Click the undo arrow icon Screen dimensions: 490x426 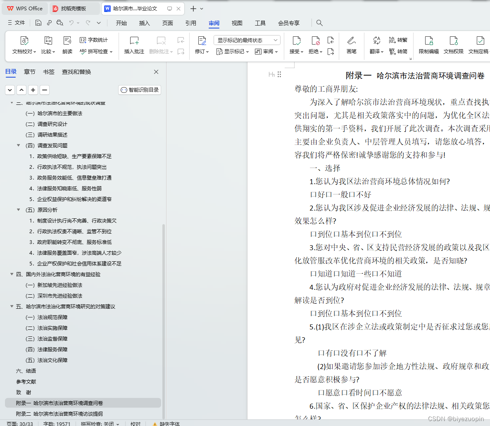[71, 23]
